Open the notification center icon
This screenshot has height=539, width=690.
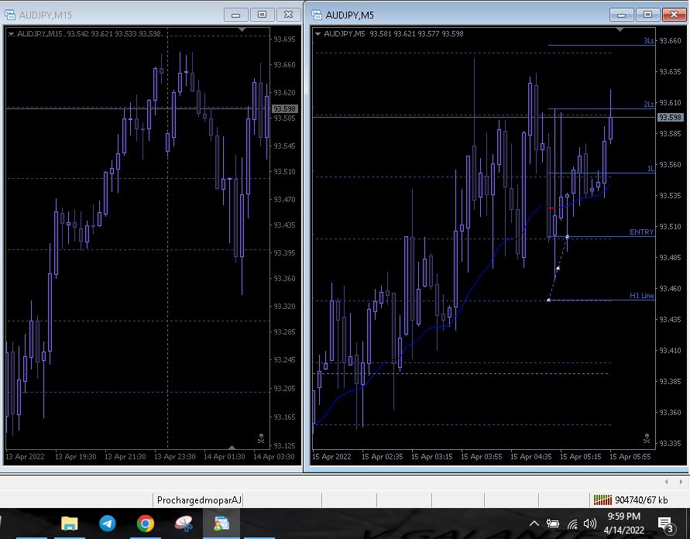click(664, 524)
